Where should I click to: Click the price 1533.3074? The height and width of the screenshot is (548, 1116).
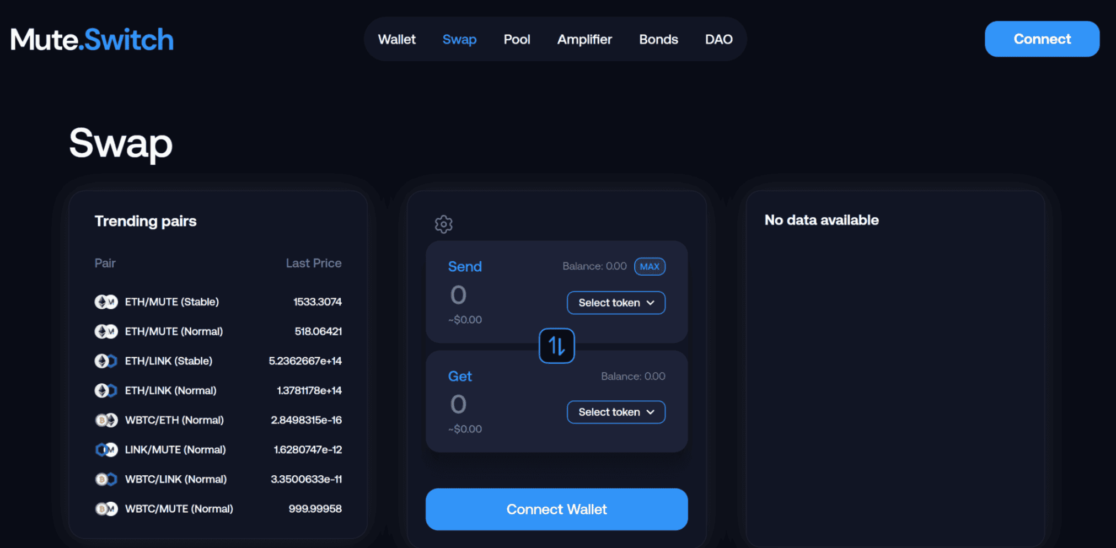[x=318, y=302]
